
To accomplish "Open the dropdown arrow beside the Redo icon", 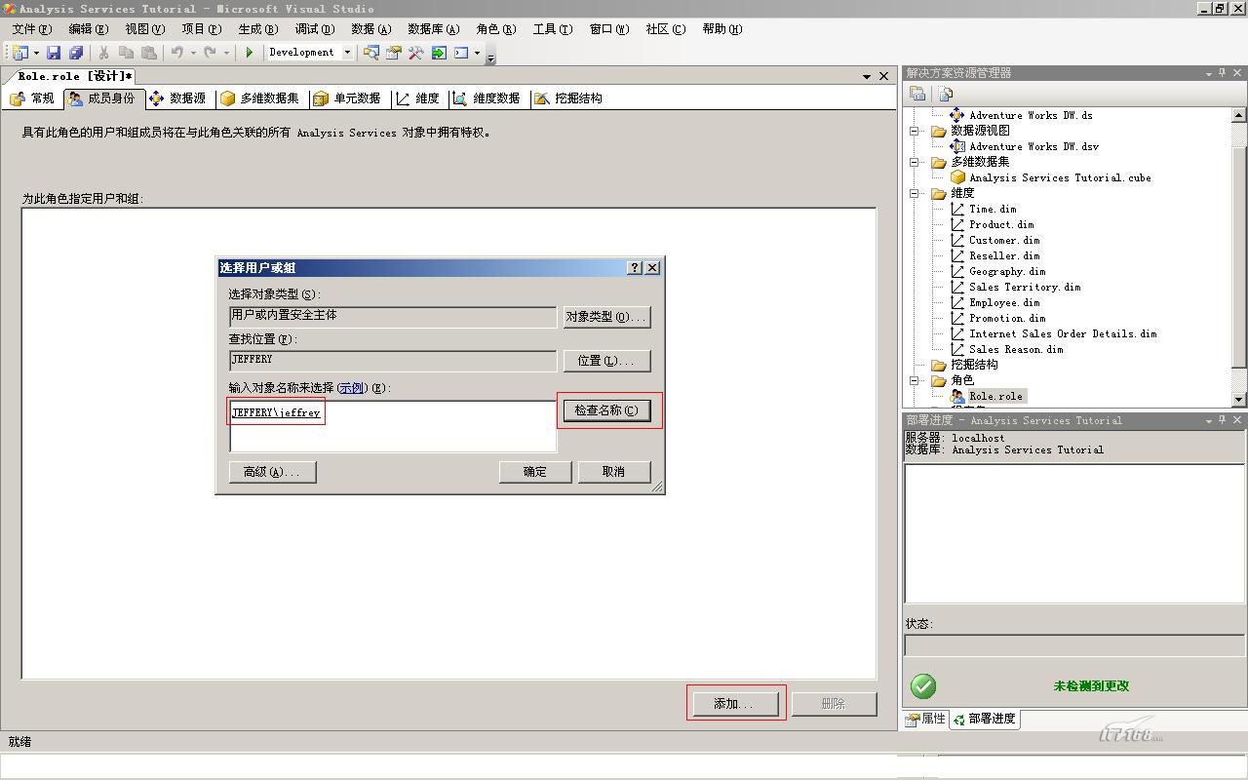I will (x=226, y=53).
